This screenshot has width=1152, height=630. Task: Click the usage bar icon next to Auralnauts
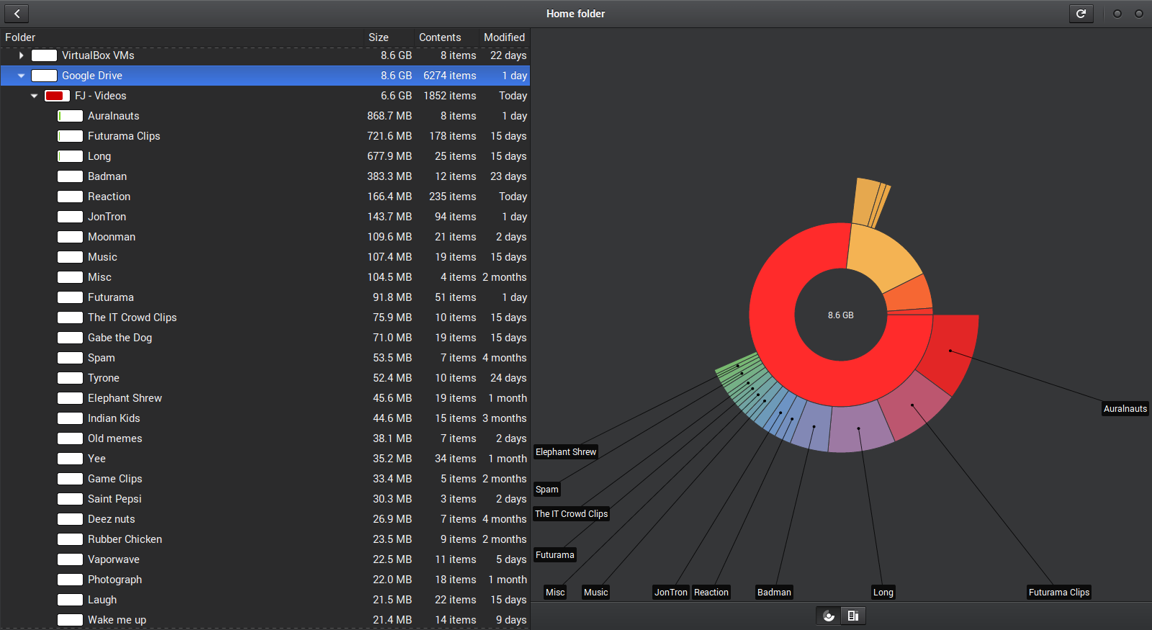70,116
